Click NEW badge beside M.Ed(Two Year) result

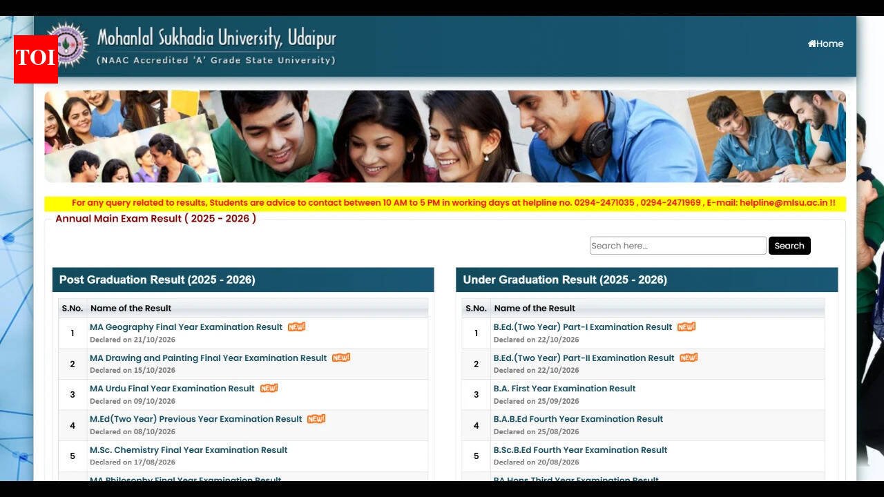coord(316,419)
